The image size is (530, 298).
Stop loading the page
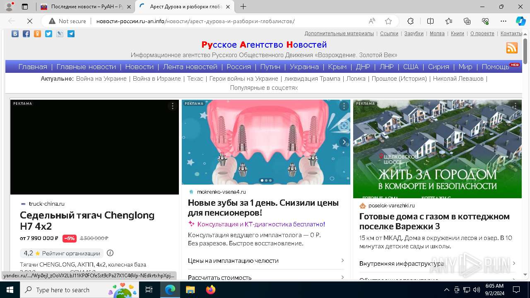[x=30, y=21]
